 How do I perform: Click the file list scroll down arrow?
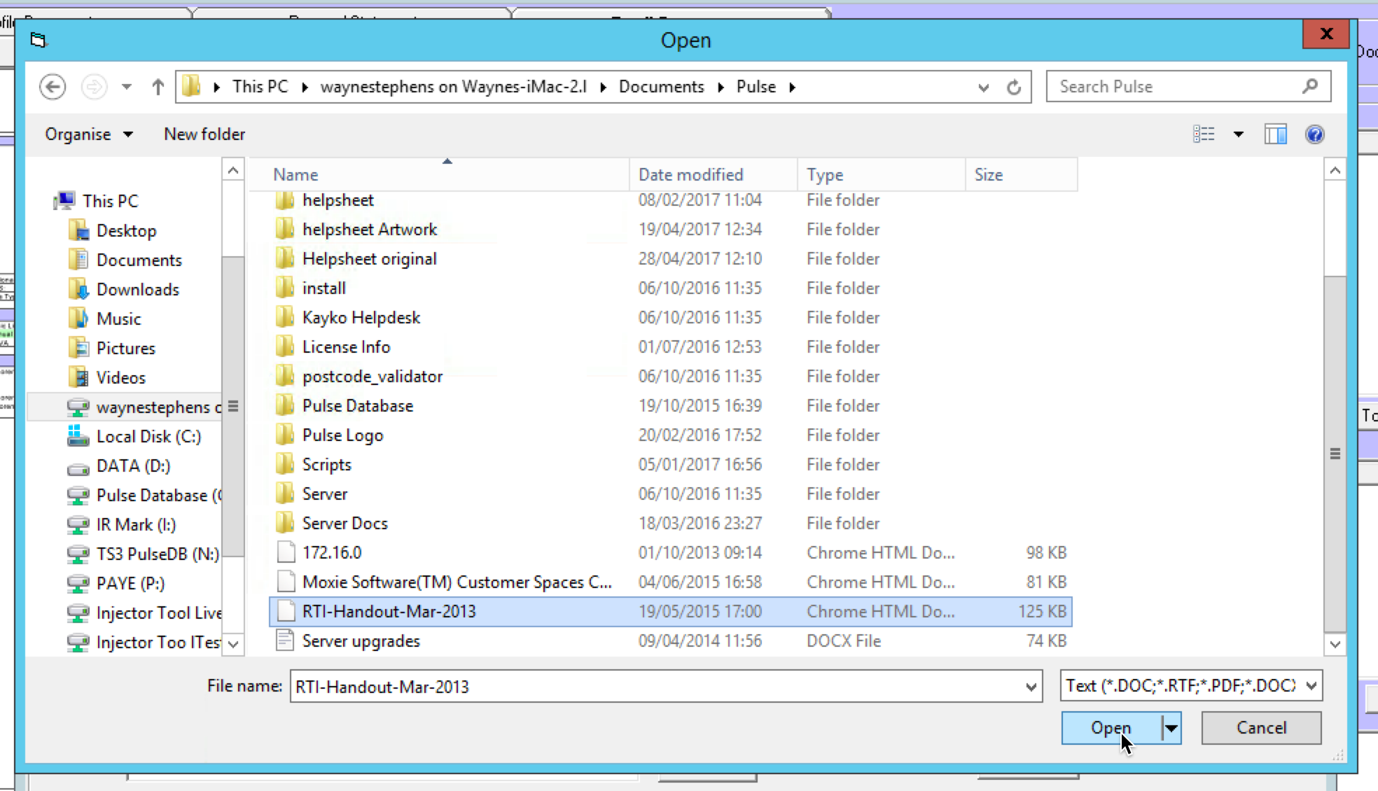[1335, 644]
